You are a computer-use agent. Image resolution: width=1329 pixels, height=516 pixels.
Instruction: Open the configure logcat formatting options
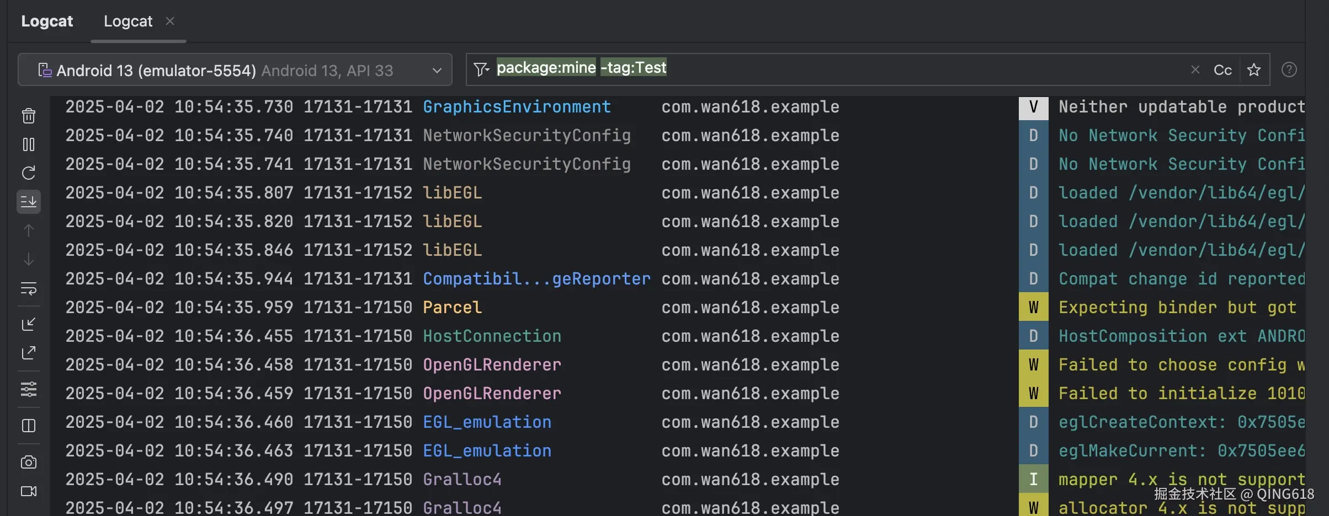coord(29,390)
